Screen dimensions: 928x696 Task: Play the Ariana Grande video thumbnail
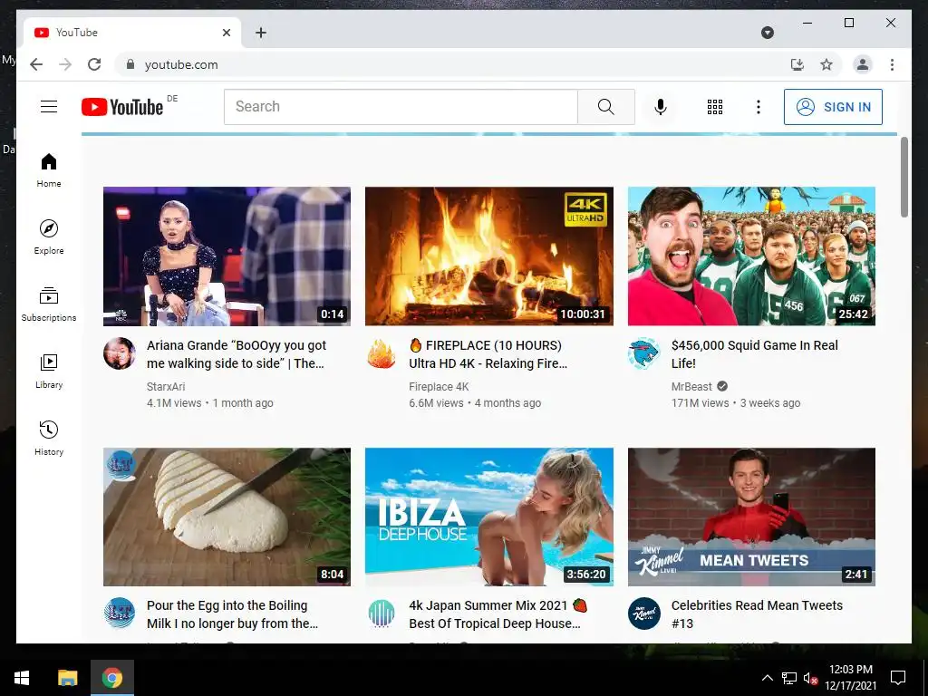[x=227, y=256]
